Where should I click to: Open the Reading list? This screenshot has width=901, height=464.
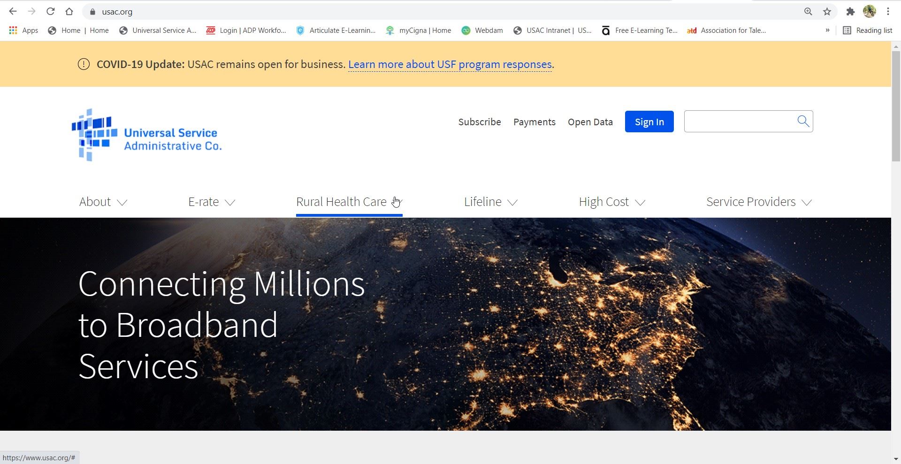(x=868, y=30)
